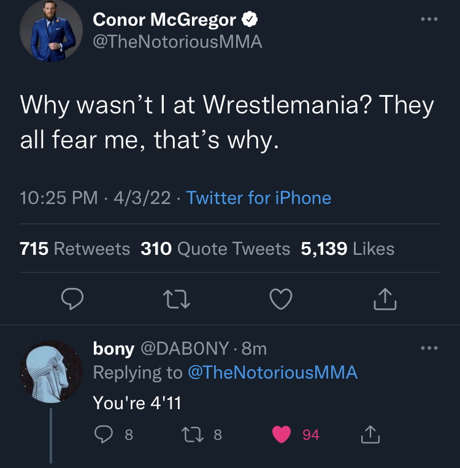Click the Conor McGregor display name

tap(164, 20)
